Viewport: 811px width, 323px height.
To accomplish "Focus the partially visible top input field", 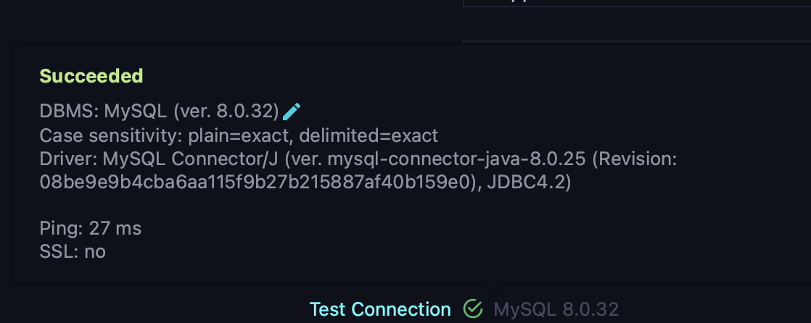I will coord(637,3).
